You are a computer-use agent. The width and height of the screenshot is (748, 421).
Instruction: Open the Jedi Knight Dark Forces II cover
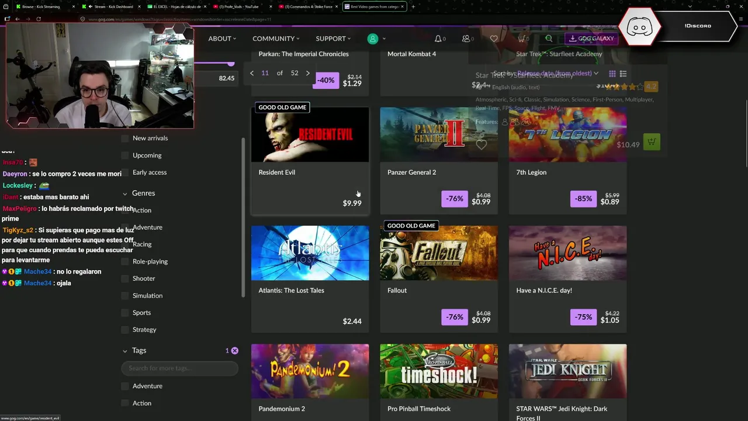(x=567, y=371)
